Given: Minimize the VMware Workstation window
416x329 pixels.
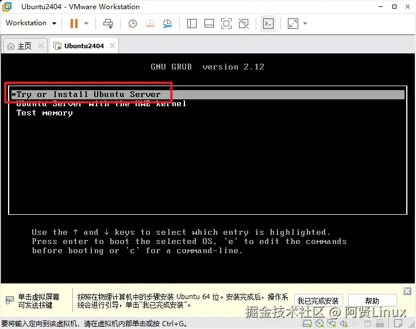Looking at the screenshot, I should tap(381, 7).
